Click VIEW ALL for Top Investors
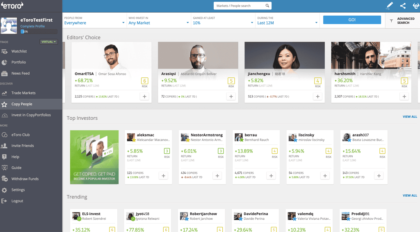This screenshot has height=232, width=420. coord(410,117)
